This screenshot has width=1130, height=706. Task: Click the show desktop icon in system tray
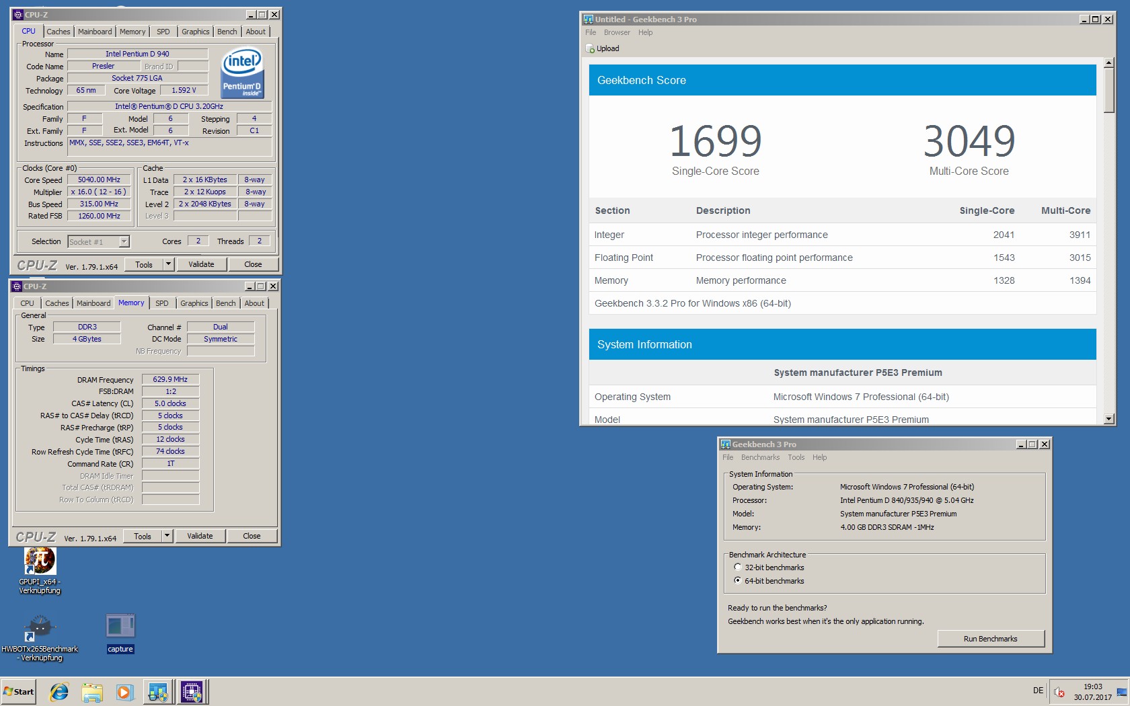point(1121,692)
